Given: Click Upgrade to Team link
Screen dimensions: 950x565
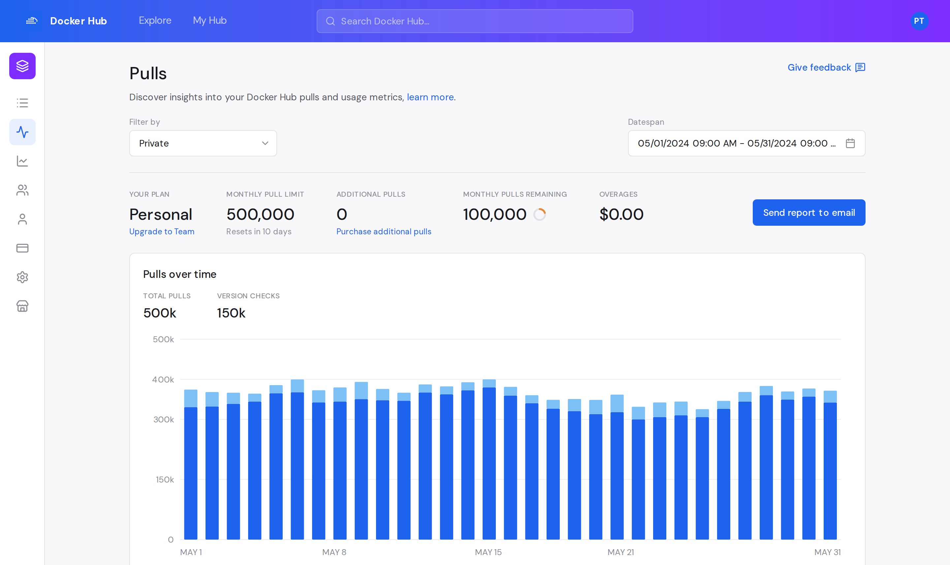Looking at the screenshot, I should coord(162,231).
